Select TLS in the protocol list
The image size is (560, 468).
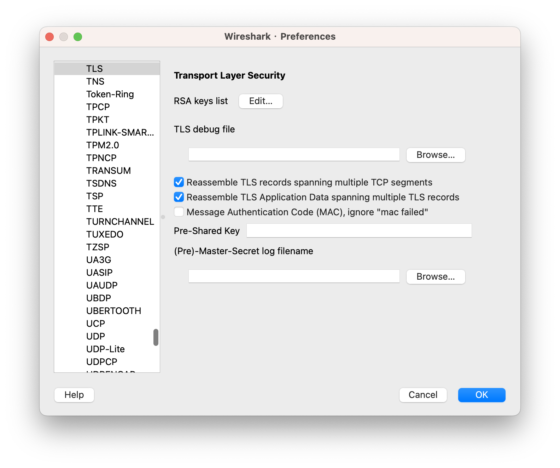(x=107, y=69)
